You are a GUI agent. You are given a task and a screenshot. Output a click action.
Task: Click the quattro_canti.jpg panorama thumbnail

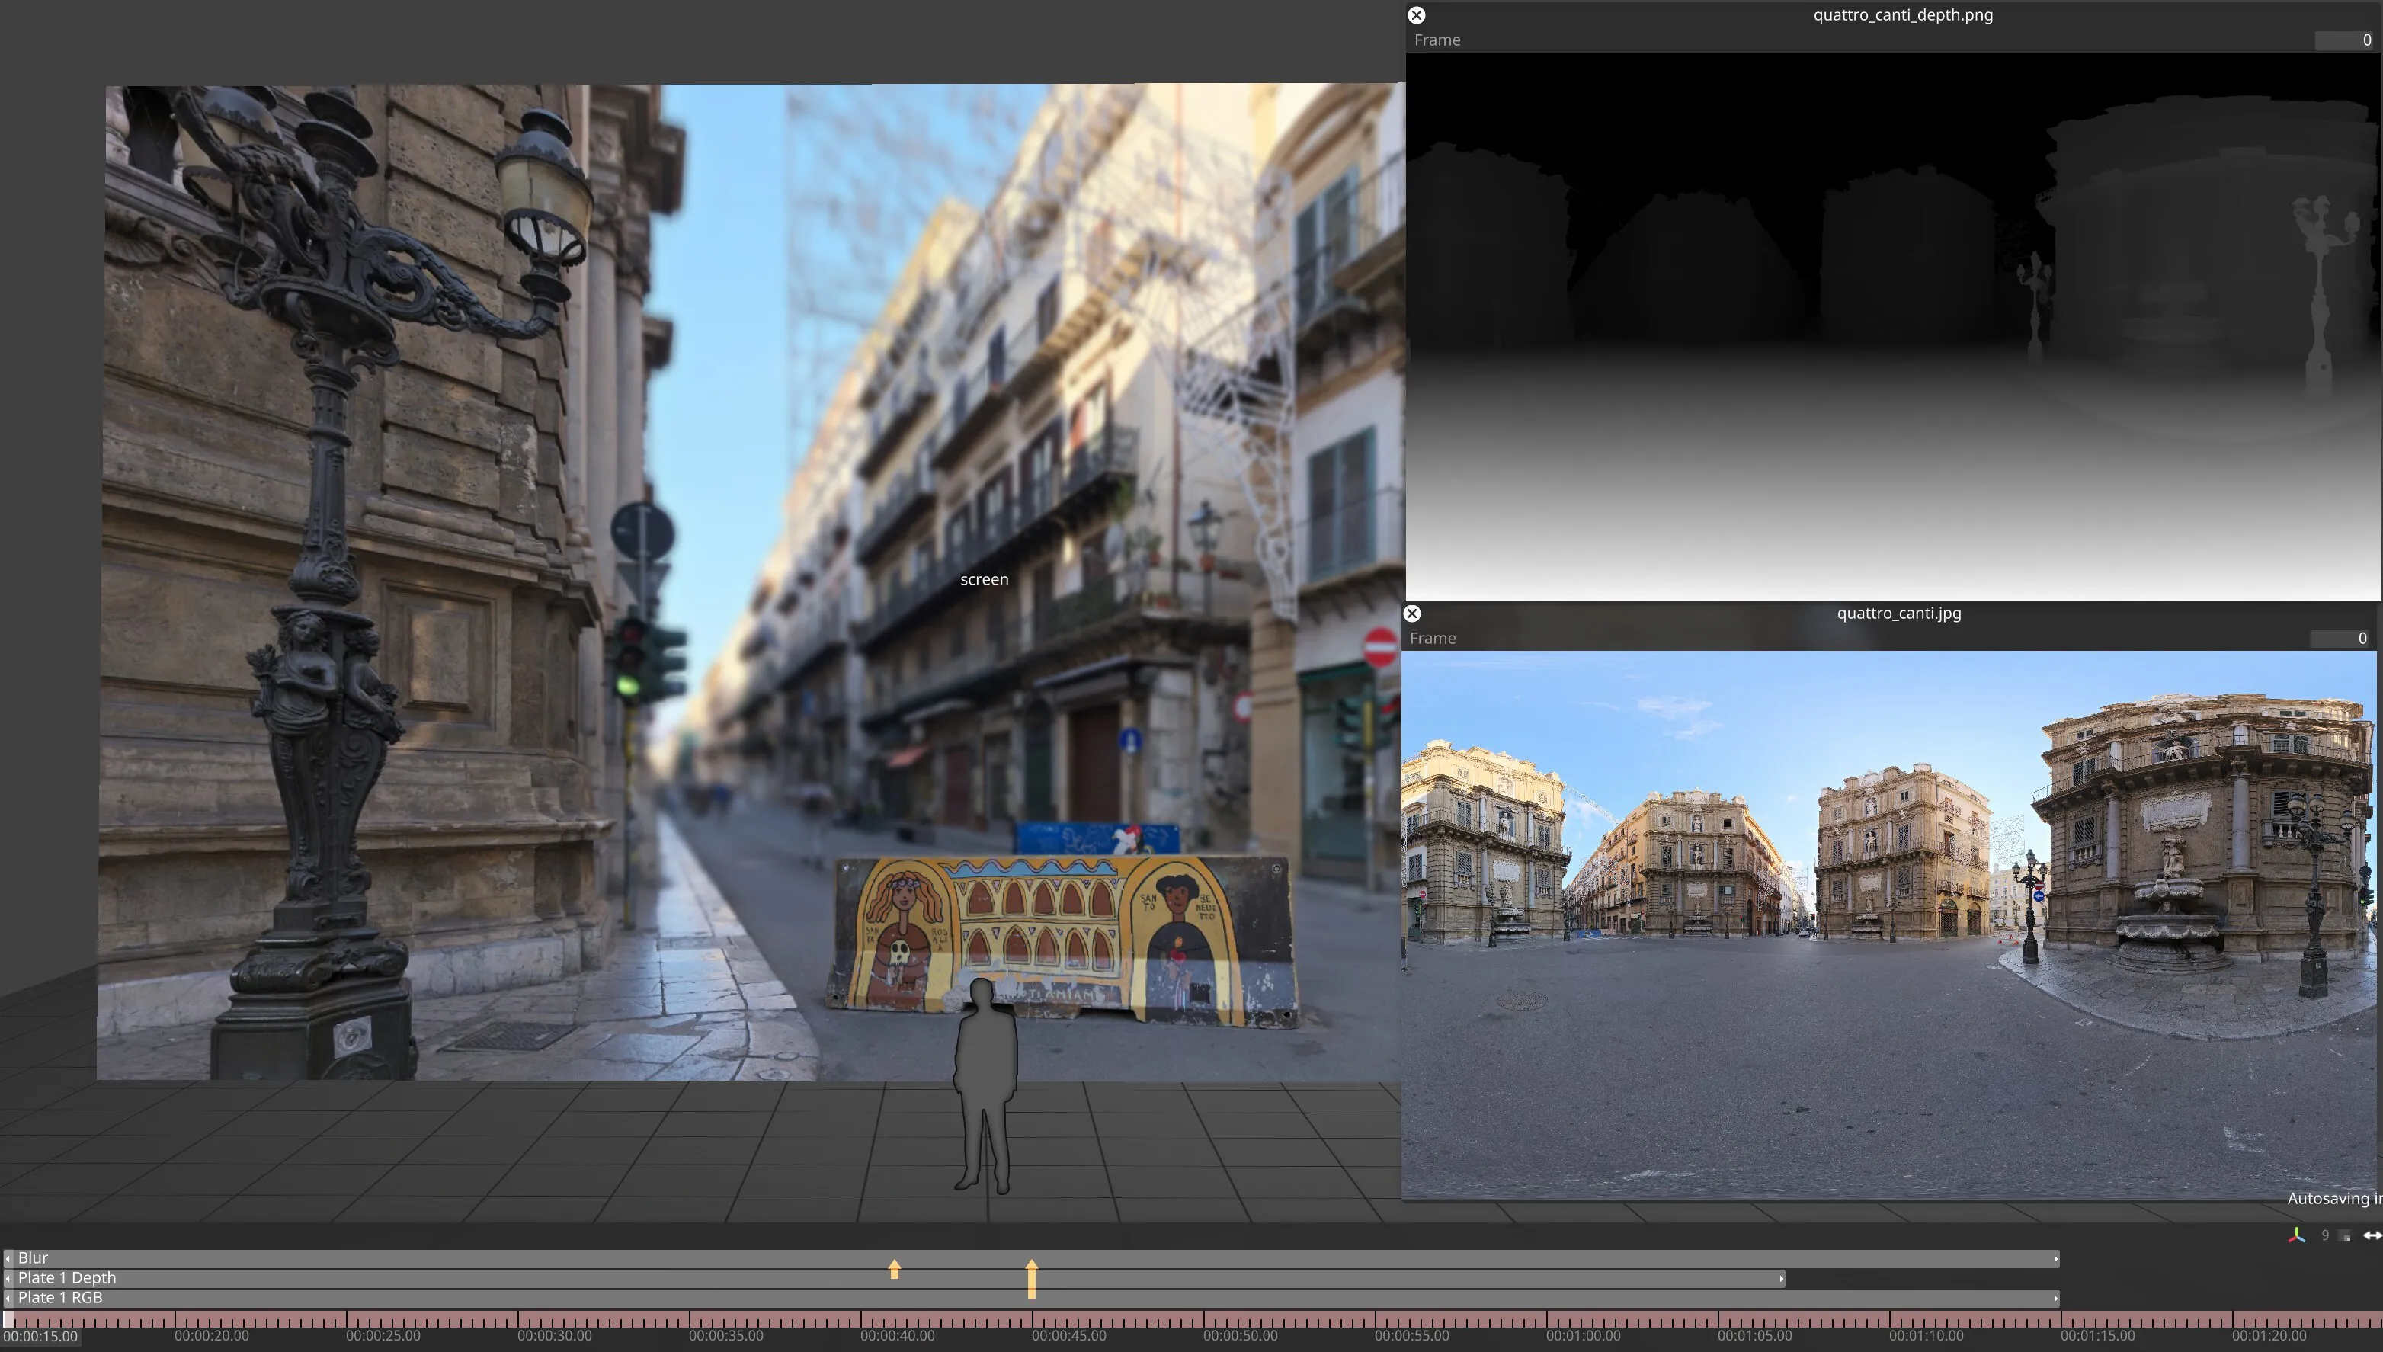(x=1888, y=924)
